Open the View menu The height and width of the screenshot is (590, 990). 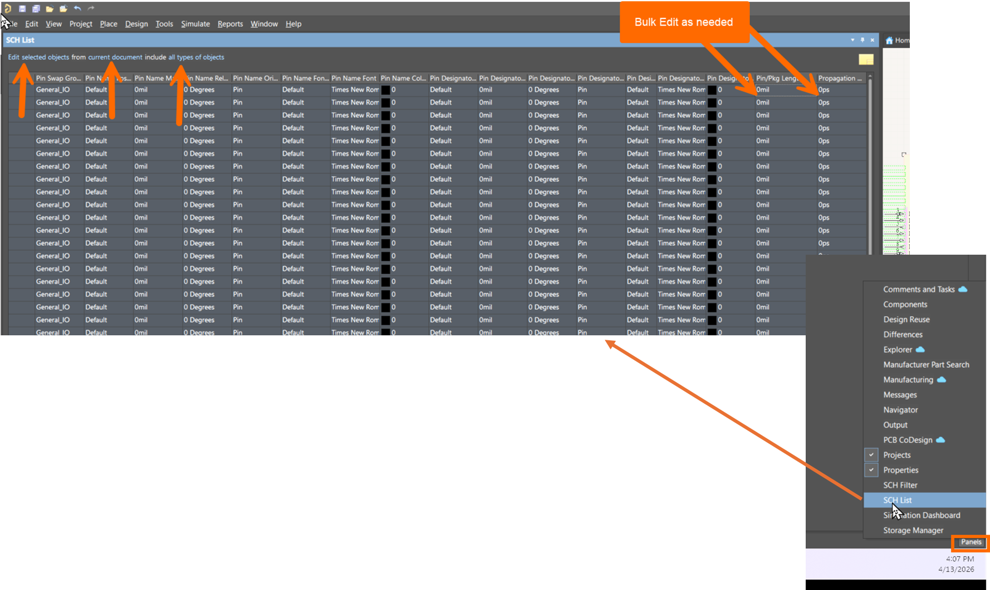[x=53, y=24]
